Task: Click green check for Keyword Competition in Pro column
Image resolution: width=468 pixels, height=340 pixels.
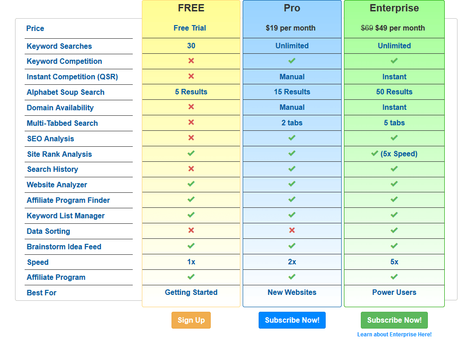Action: 292,61
